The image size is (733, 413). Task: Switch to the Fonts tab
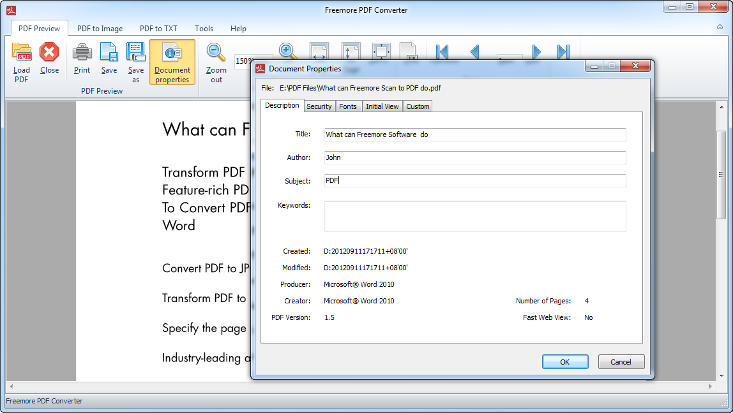pyautogui.click(x=348, y=106)
